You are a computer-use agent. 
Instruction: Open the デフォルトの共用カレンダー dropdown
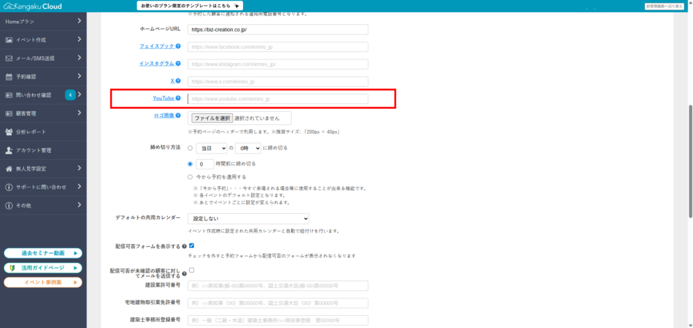click(248, 218)
